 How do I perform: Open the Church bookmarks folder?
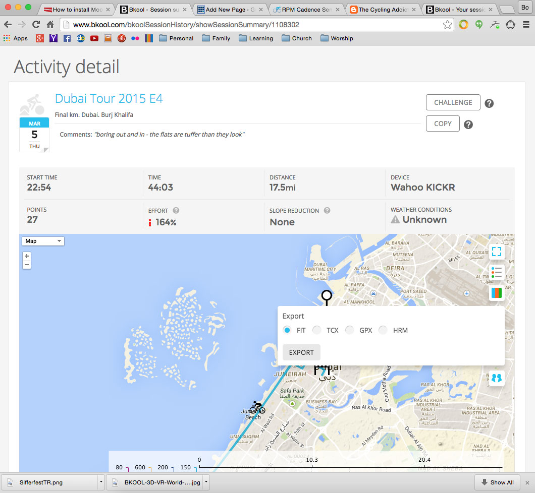pos(297,38)
